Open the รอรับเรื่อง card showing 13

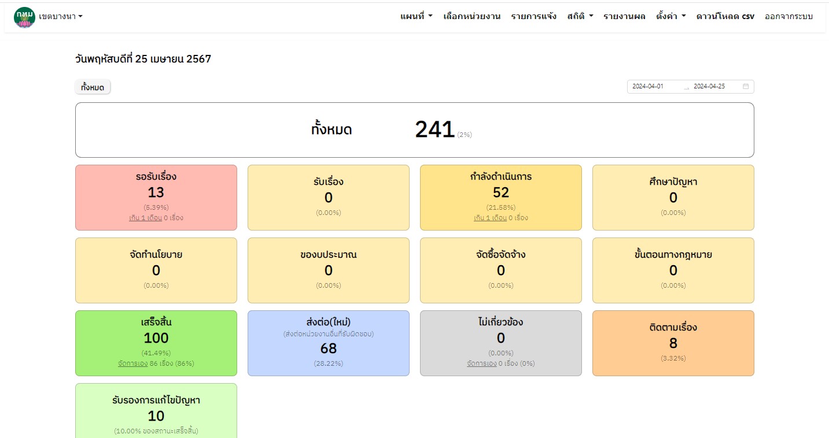(x=156, y=198)
